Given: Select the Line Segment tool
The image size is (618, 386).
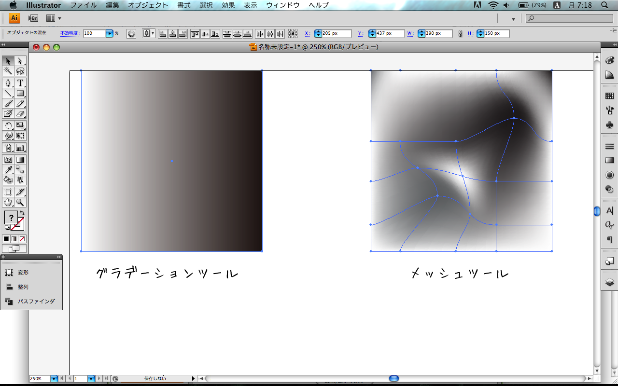Looking at the screenshot, I should coord(8,93).
